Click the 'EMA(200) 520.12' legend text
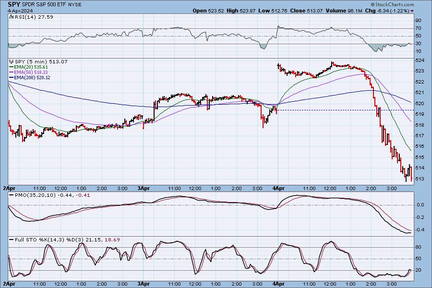 [32, 78]
